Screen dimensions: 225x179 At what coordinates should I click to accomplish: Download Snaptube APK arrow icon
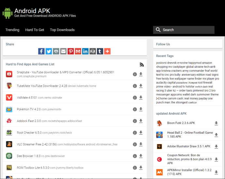pos(141,74)
